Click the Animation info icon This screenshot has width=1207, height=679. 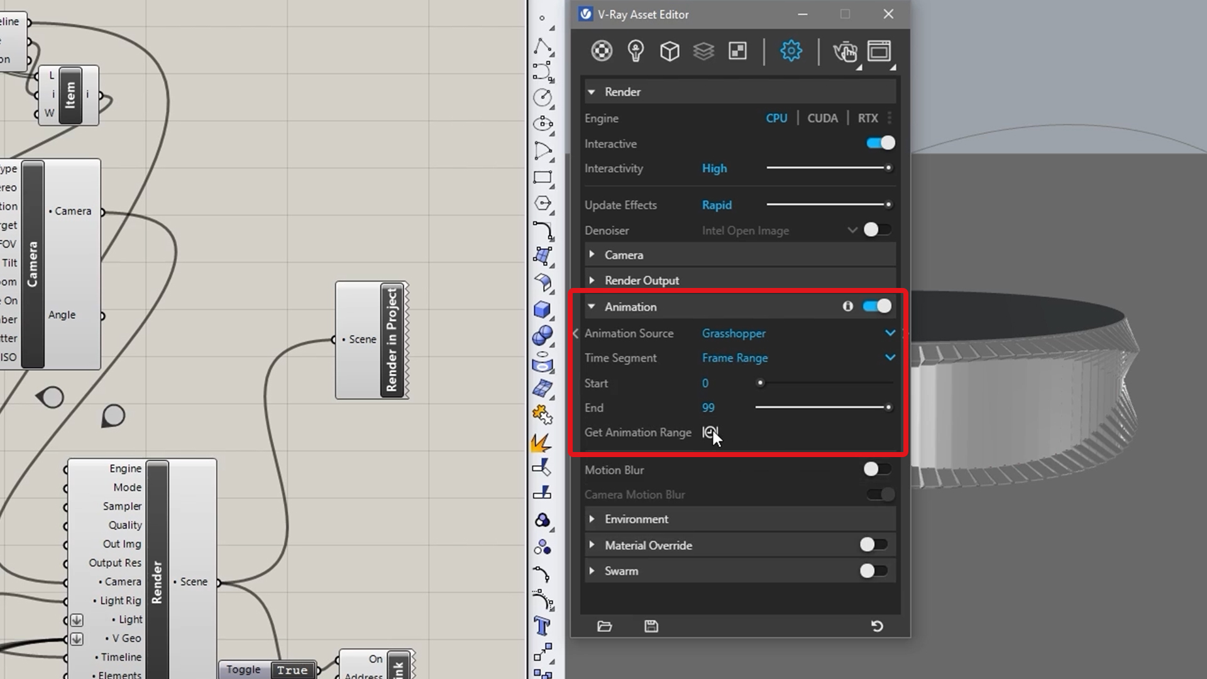(847, 306)
